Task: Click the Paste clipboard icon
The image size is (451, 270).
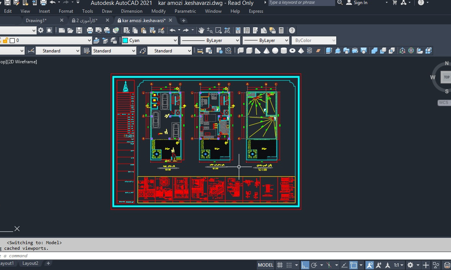Action: [x=143, y=30]
